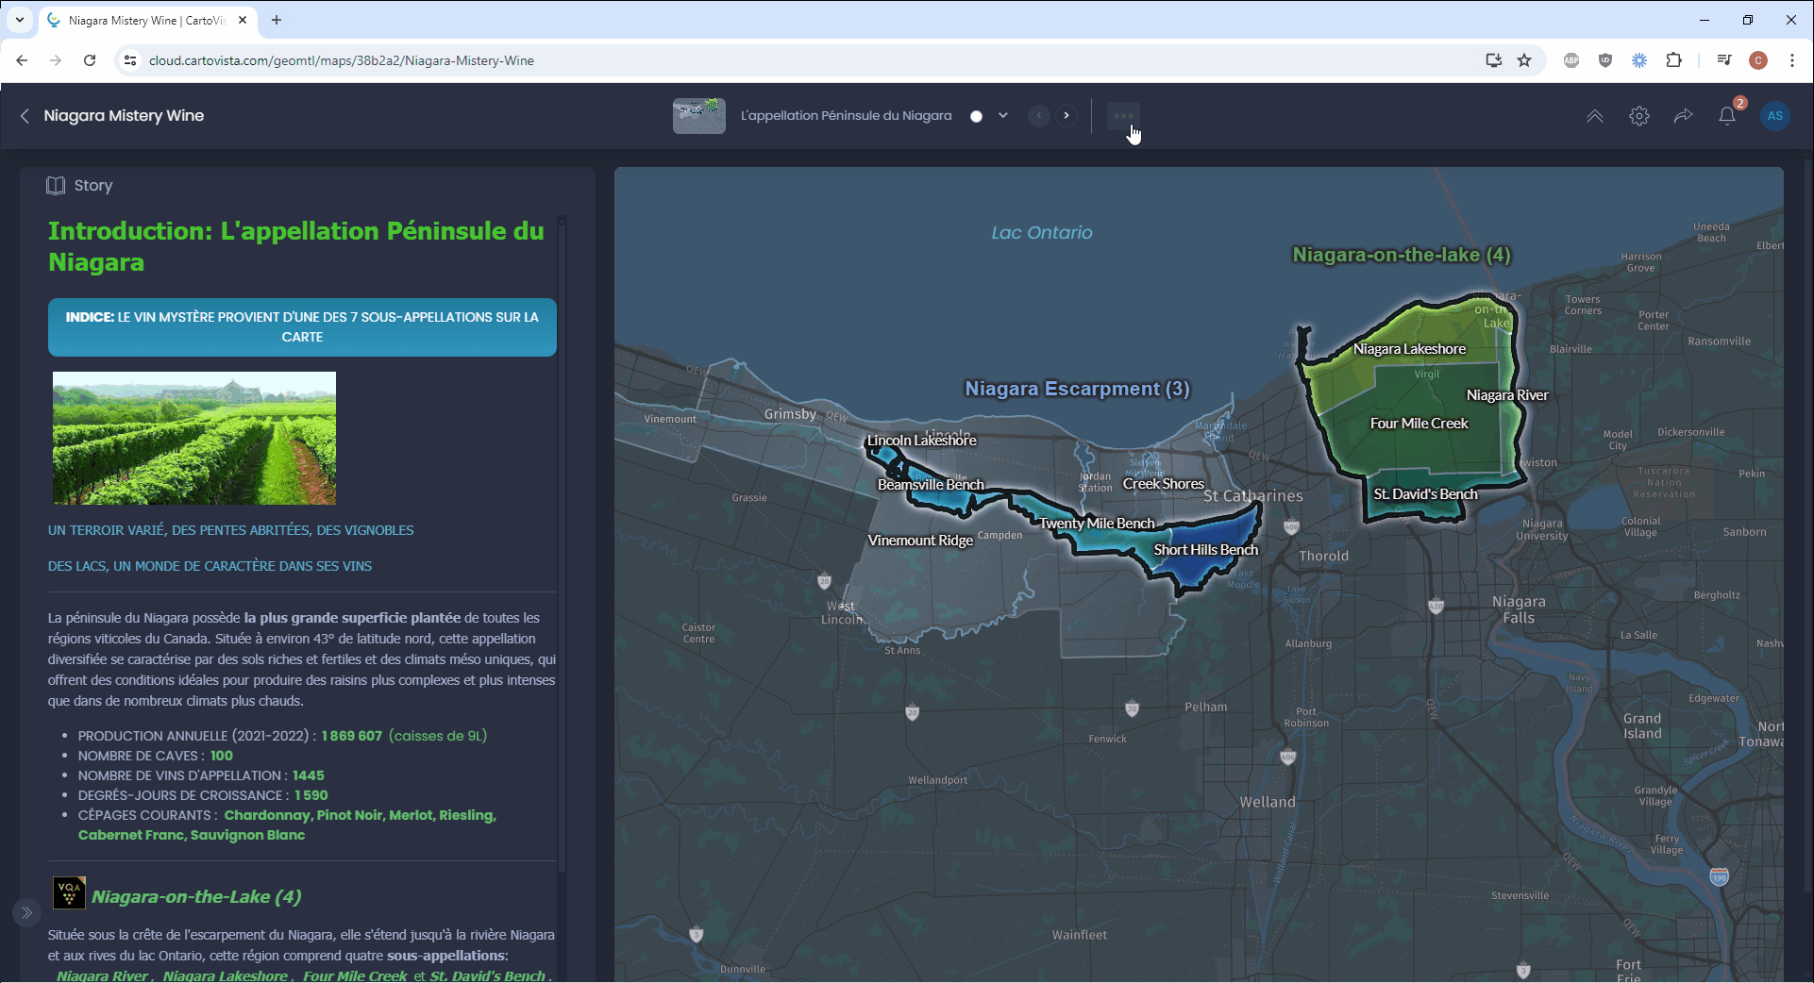The height and width of the screenshot is (983, 1814).
Task: Open the tab search dropdown arrow
Action: [x=19, y=20]
